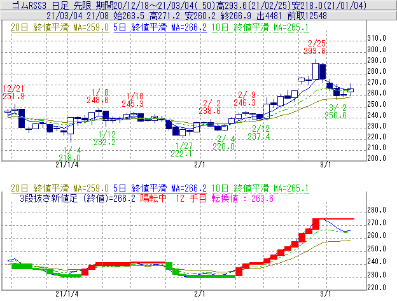The height and width of the screenshot is (301, 397).
Task: Click the 200.0 price axis label
Action: [377, 158]
